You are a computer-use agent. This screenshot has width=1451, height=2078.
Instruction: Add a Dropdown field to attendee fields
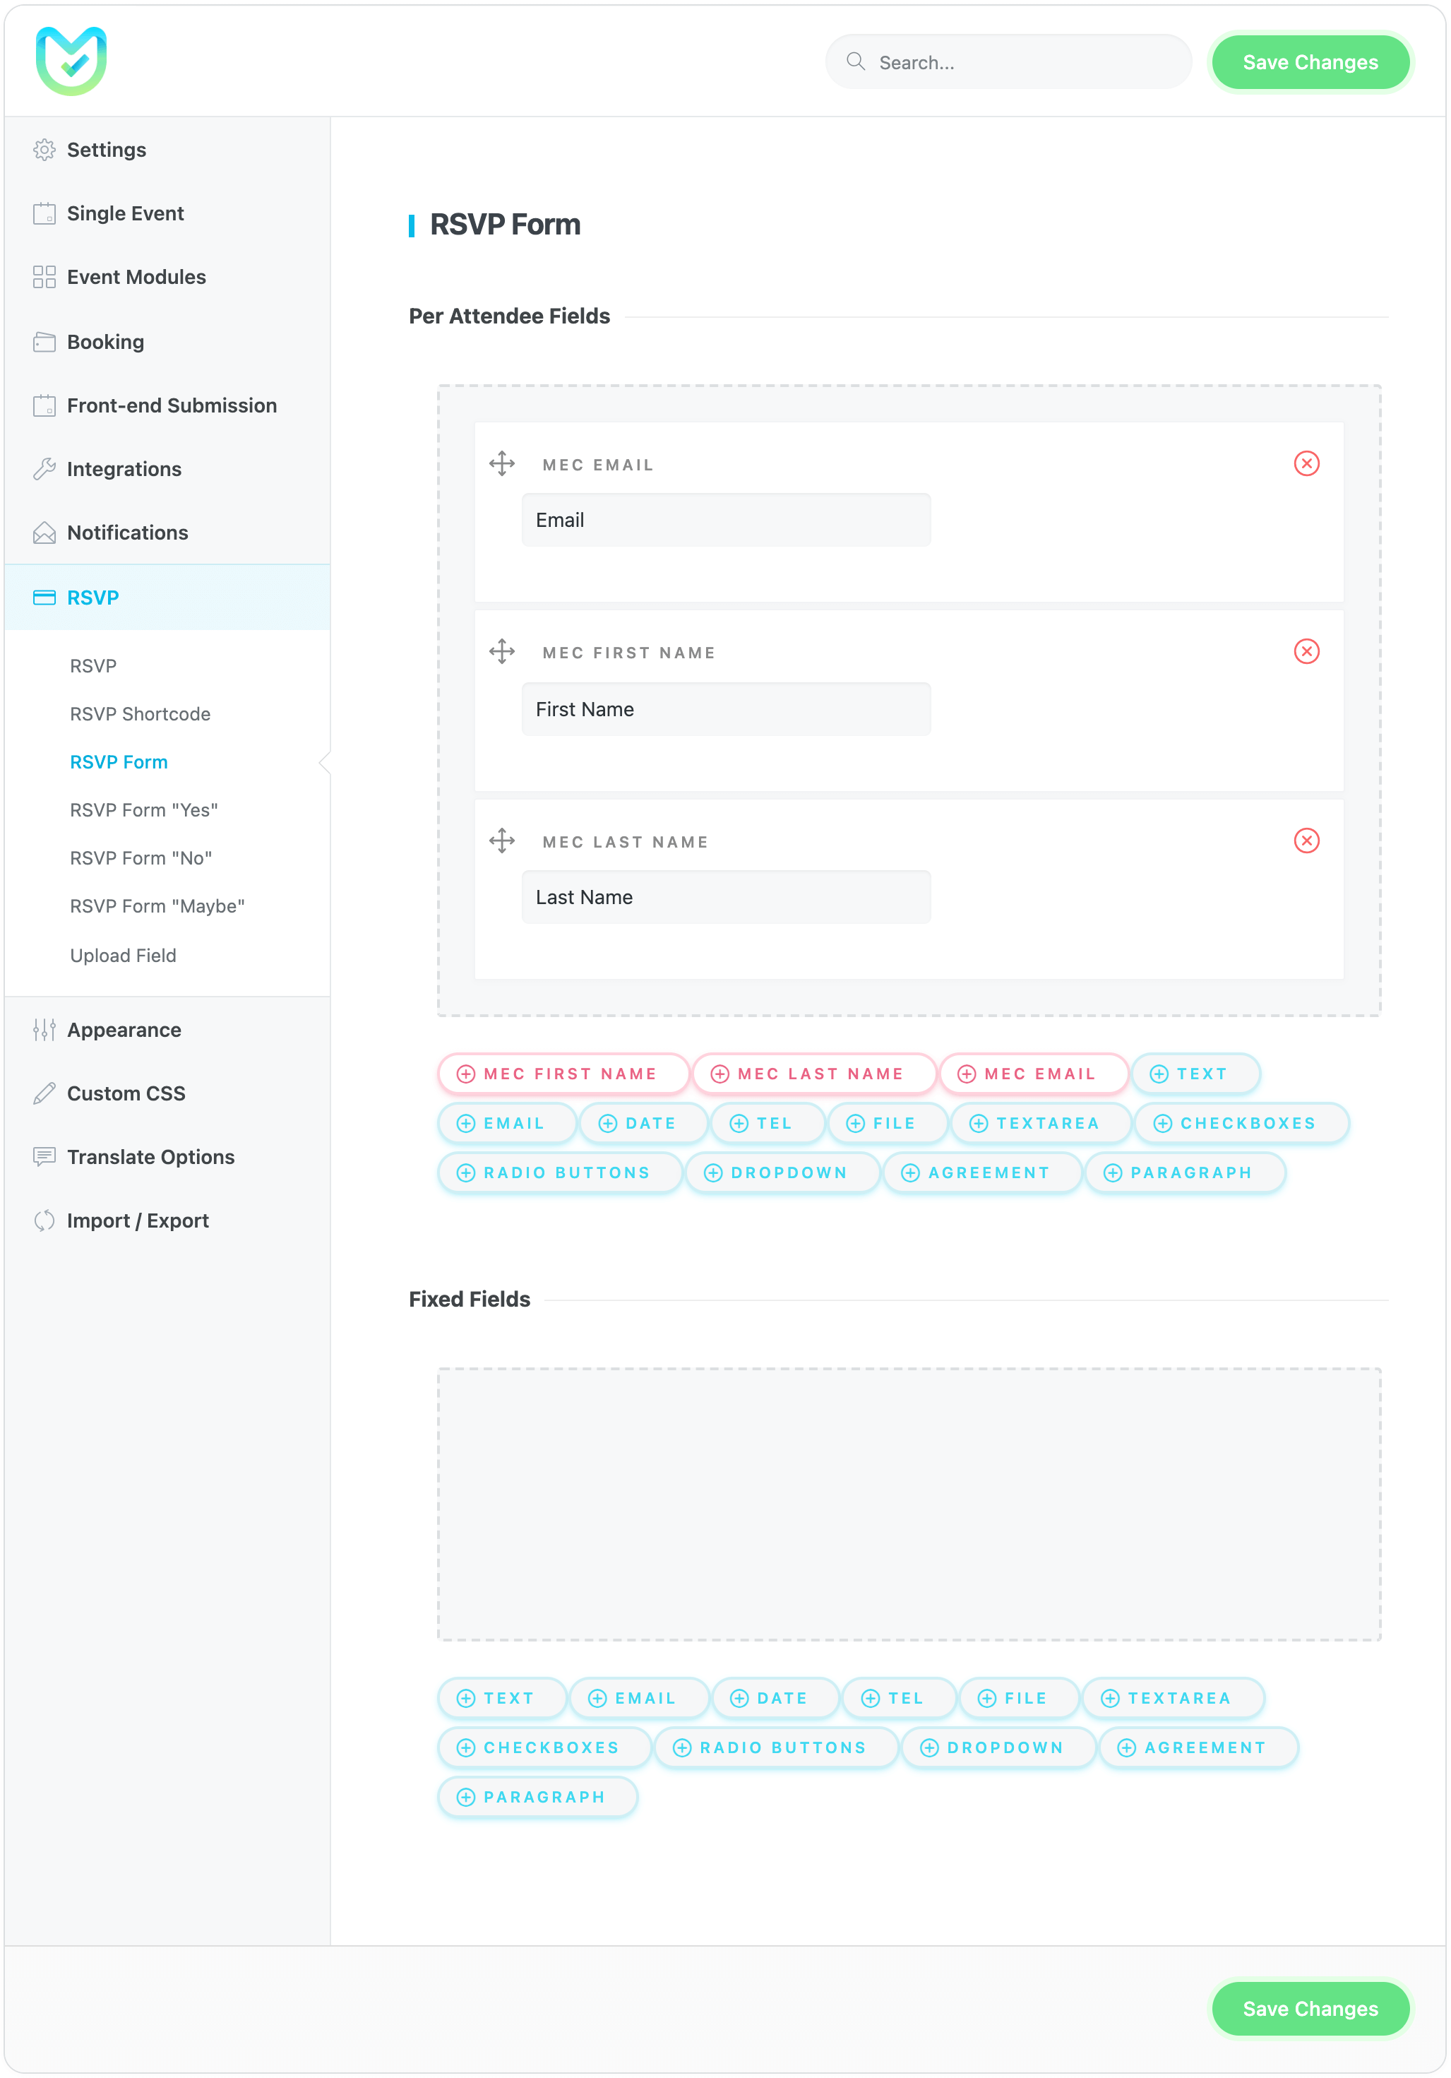[782, 1173]
